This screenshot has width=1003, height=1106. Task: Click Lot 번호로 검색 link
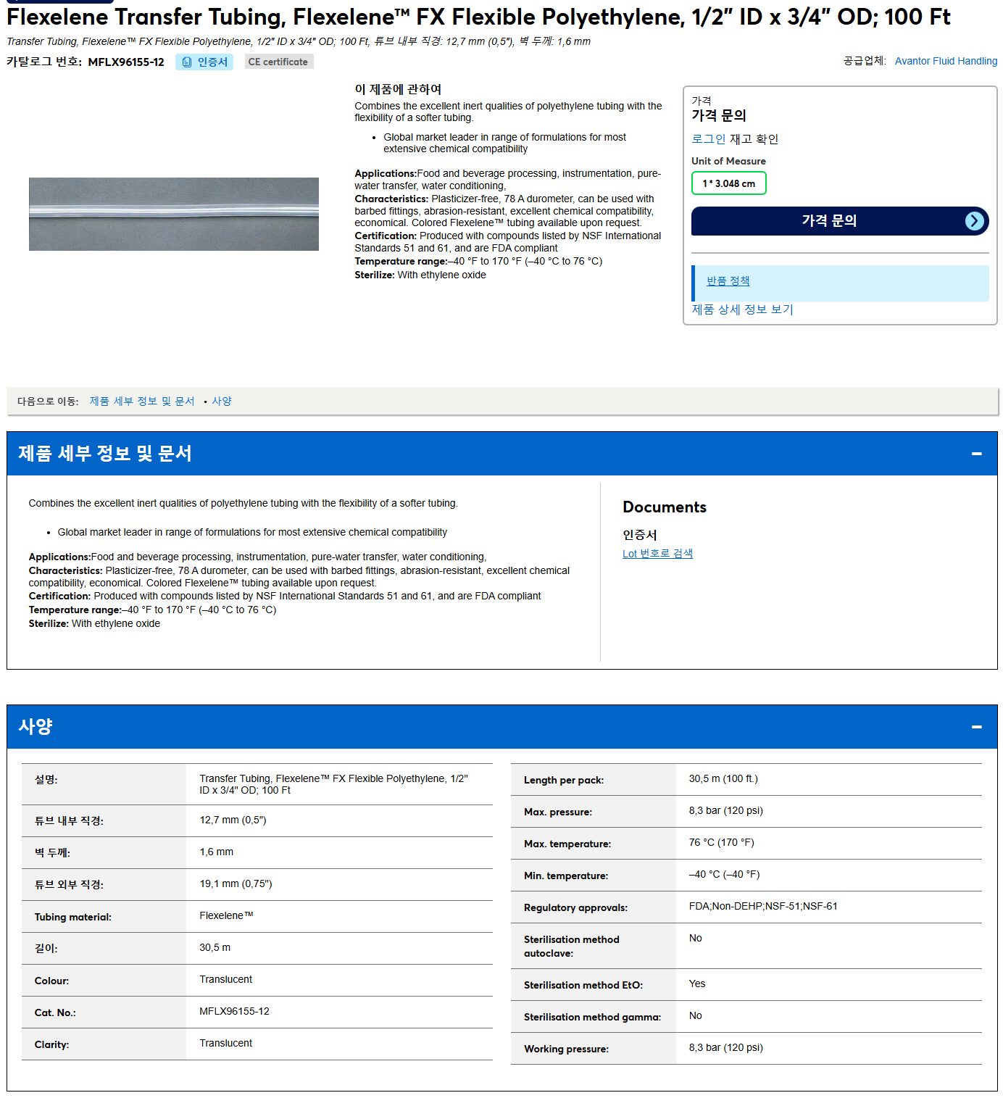point(657,554)
